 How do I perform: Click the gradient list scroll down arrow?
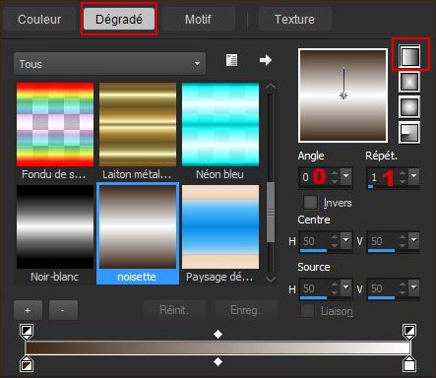tap(271, 279)
